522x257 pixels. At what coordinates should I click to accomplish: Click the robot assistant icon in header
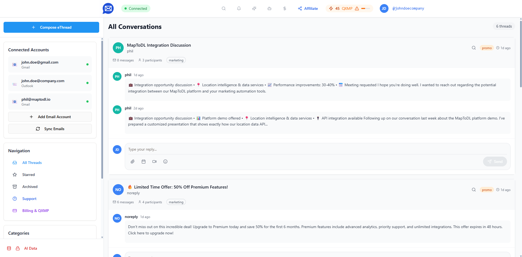pyautogui.click(x=269, y=8)
